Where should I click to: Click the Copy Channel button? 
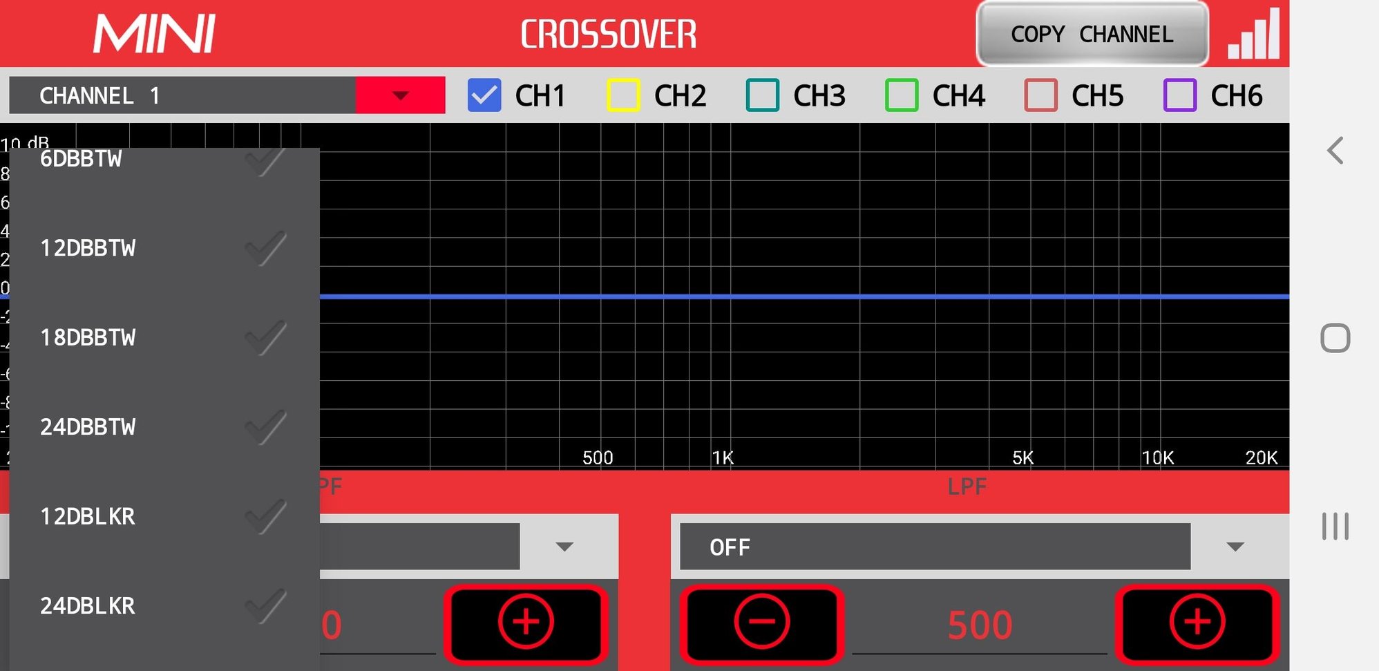pyautogui.click(x=1092, y=35)
